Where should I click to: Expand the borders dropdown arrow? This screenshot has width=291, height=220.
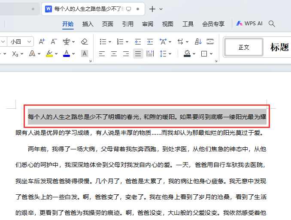click(x=211, y=54)
